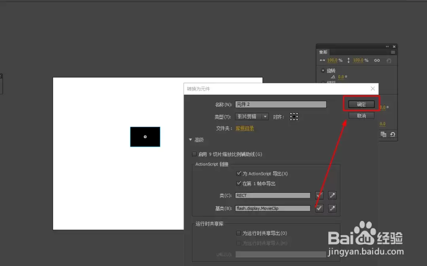Validate base class checkmark for MovieClip
The image size is (427, 266).
tap(319, 209)
